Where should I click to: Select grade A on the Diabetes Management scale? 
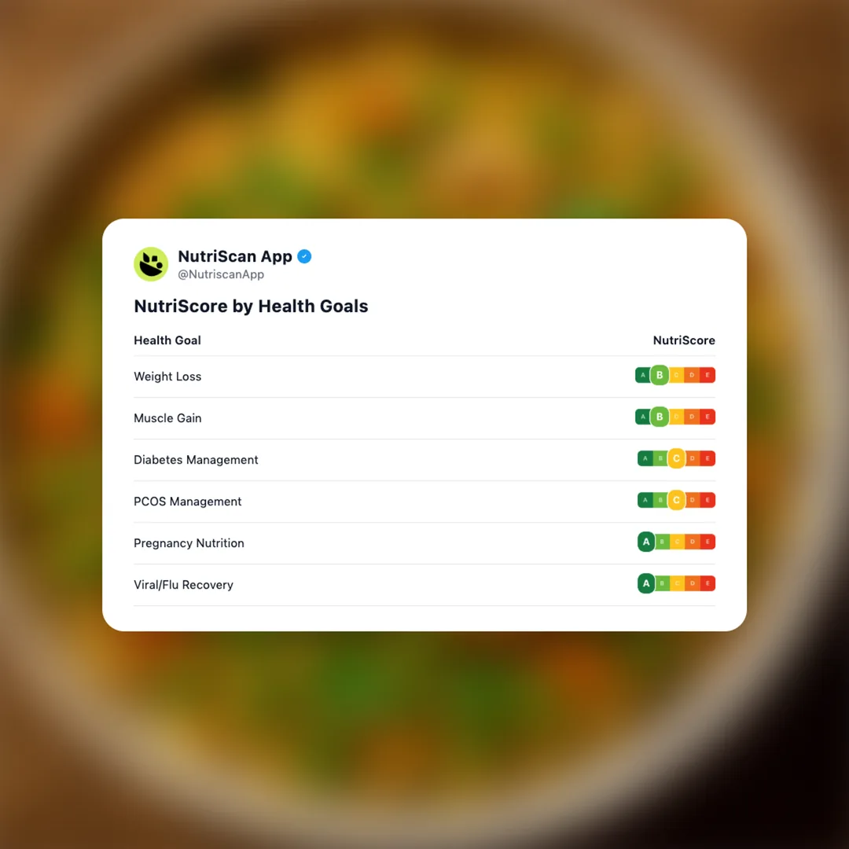(x=643, y=458)
